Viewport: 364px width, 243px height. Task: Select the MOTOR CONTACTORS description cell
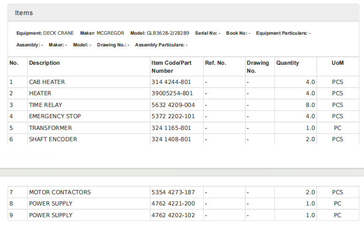tap(60, 192)
